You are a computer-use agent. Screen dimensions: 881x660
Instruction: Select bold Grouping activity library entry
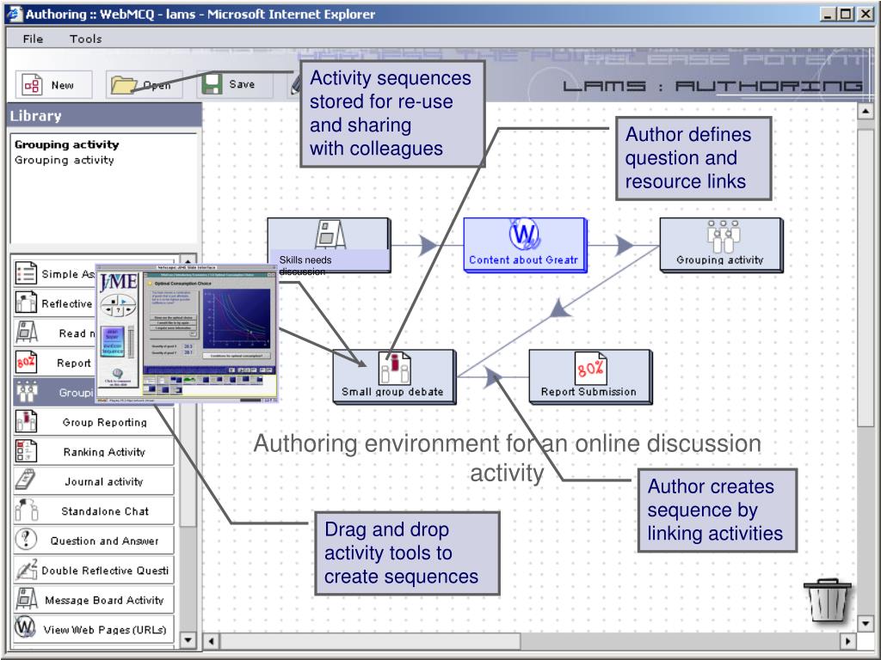coord(66,144)
